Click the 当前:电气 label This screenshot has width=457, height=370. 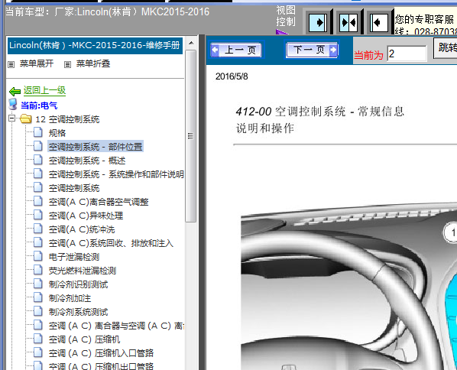tap(39, 105)
